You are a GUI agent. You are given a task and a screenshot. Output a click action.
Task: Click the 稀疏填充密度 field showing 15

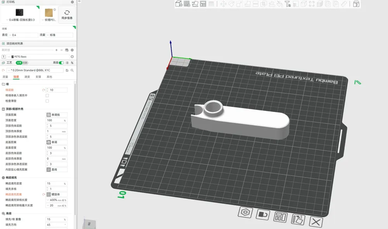(x=57, y=184)
